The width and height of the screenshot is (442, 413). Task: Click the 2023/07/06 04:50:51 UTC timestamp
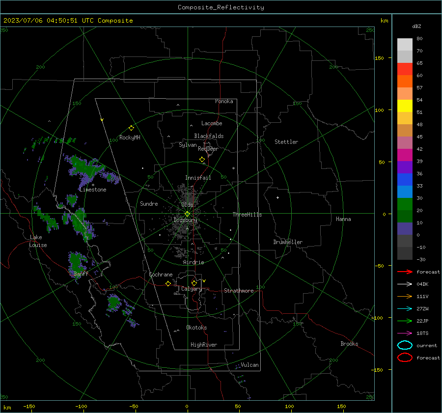[x=68, y=21]
